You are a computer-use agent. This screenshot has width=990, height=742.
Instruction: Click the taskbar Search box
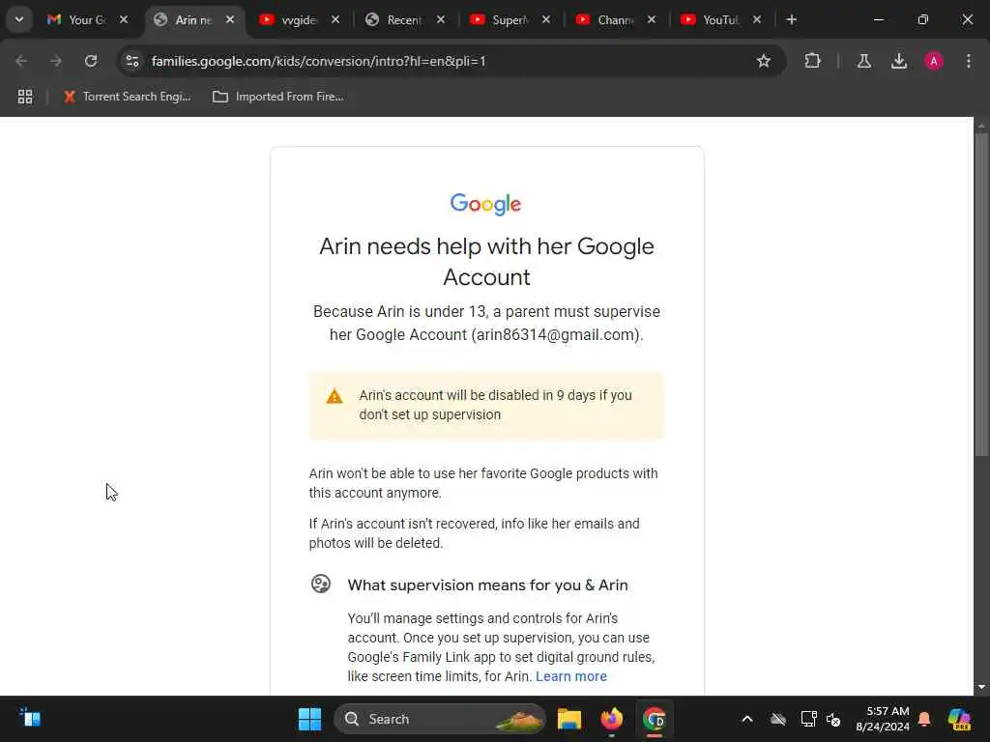[440, 719]
